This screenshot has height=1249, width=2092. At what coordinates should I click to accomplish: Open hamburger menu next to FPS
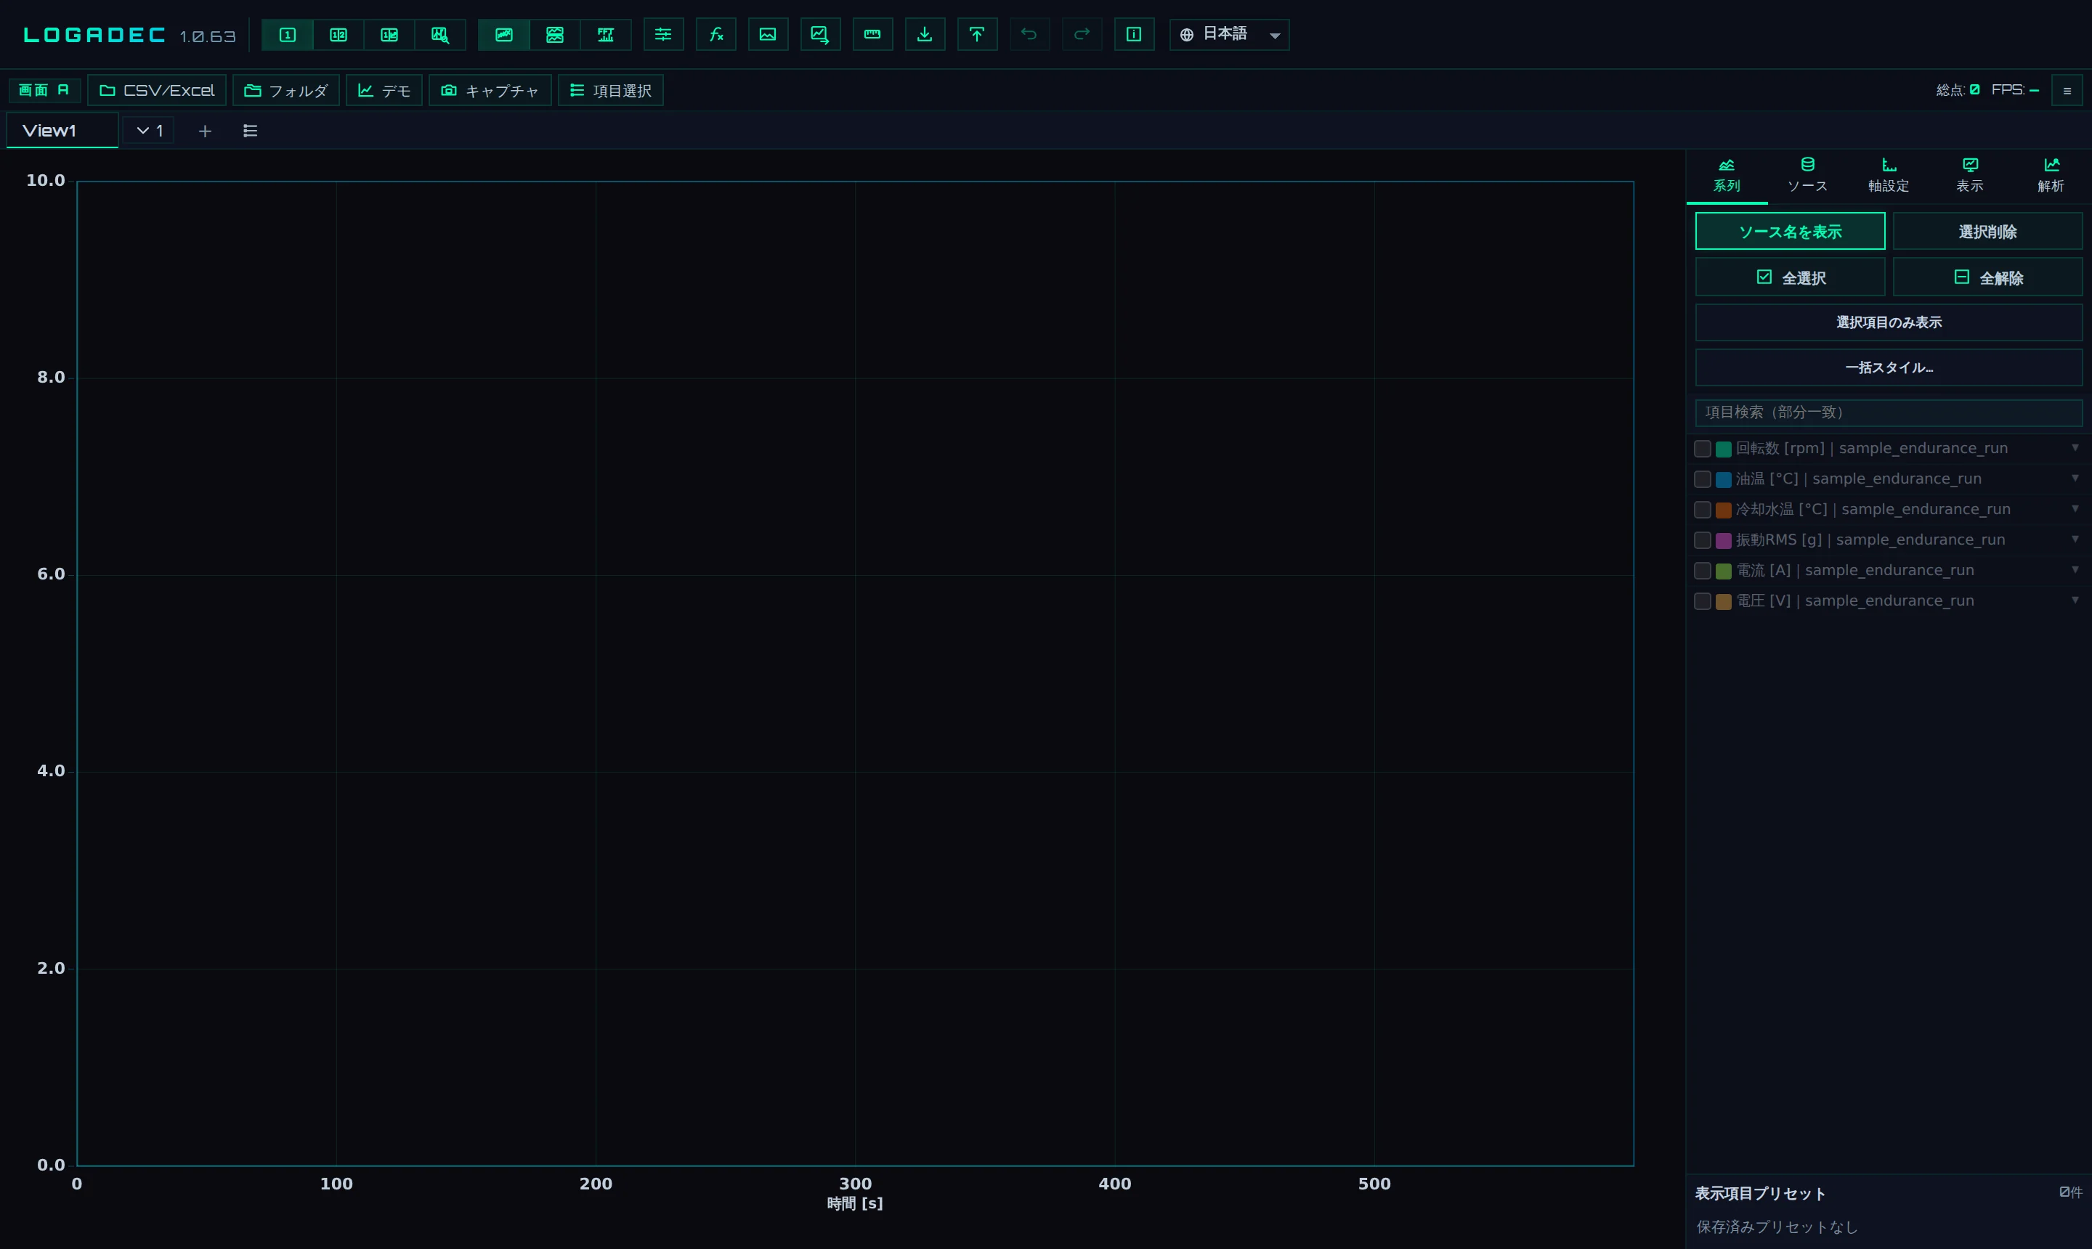click(x=2067, y=90)
